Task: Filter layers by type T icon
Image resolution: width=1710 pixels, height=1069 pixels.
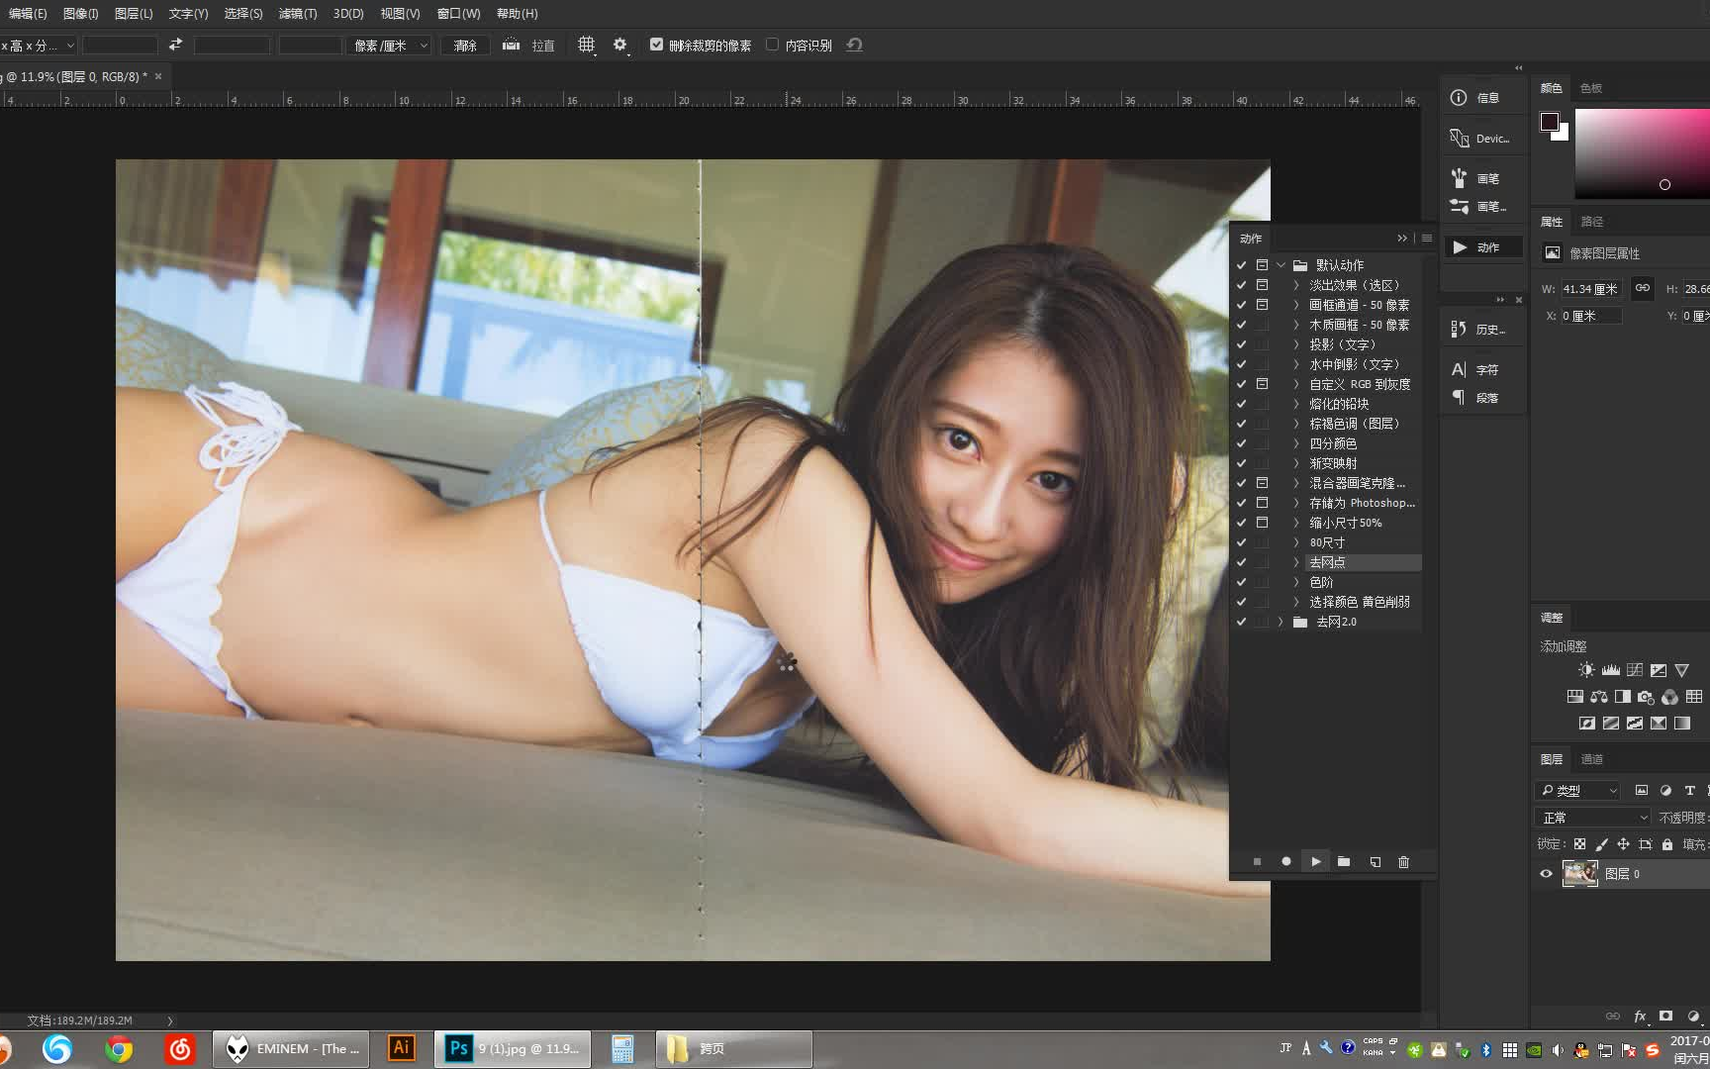Action: click(1690, 791)
